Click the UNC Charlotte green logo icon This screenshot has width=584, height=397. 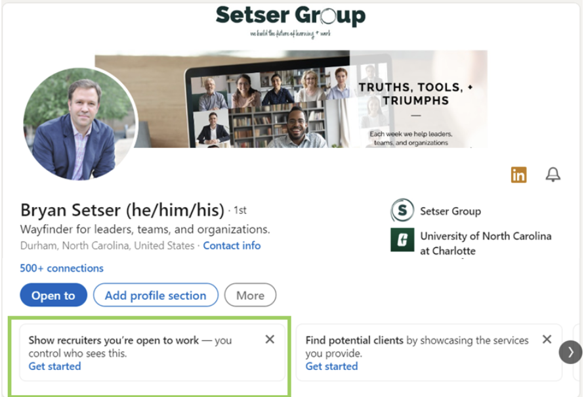click(402, 239)
